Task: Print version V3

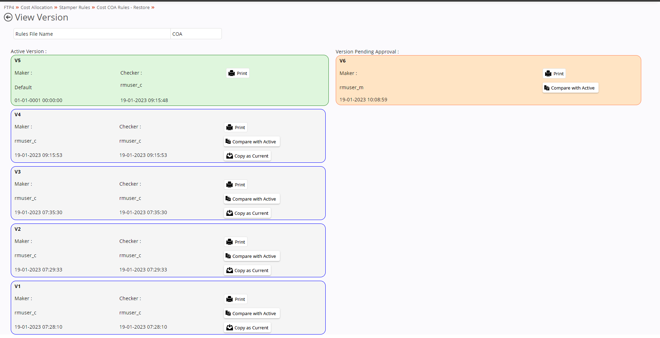Action: tap(236, 185)
